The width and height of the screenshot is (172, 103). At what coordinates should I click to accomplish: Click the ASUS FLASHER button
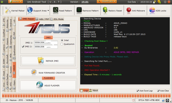48,85
